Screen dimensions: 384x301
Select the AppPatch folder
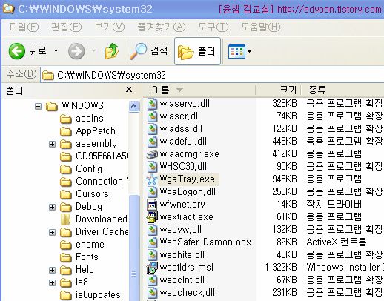pyautogui.click(x=96, y=131)
